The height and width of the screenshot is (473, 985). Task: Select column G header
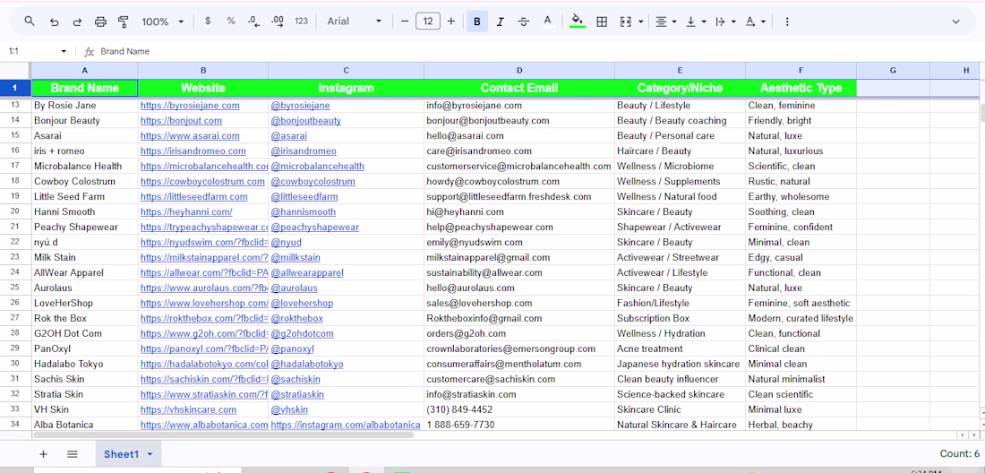pos(893,71)
